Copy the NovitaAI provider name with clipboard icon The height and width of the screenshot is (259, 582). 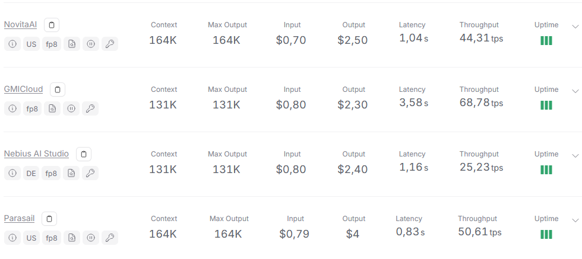coord(52,25)
